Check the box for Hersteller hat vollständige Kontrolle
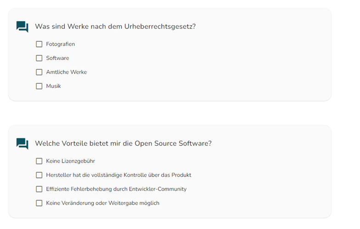Viewport: 360px width, 229px height. 39,175
